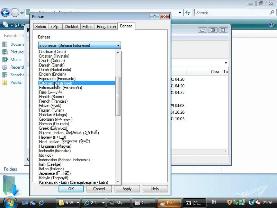Select Irish (Gaeilge) language
Viewport: 277px width, 208px height.
(x=77, y=164)
